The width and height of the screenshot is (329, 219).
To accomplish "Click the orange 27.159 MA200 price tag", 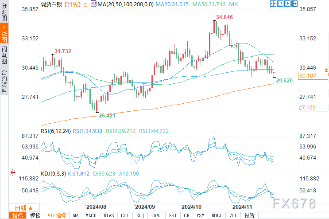I will click(x=313, y=108).
